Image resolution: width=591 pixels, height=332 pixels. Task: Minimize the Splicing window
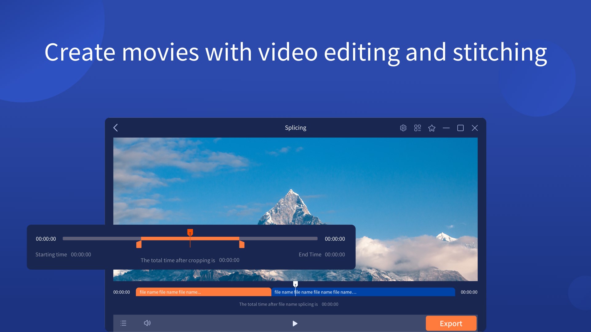[x=446, y=128]
